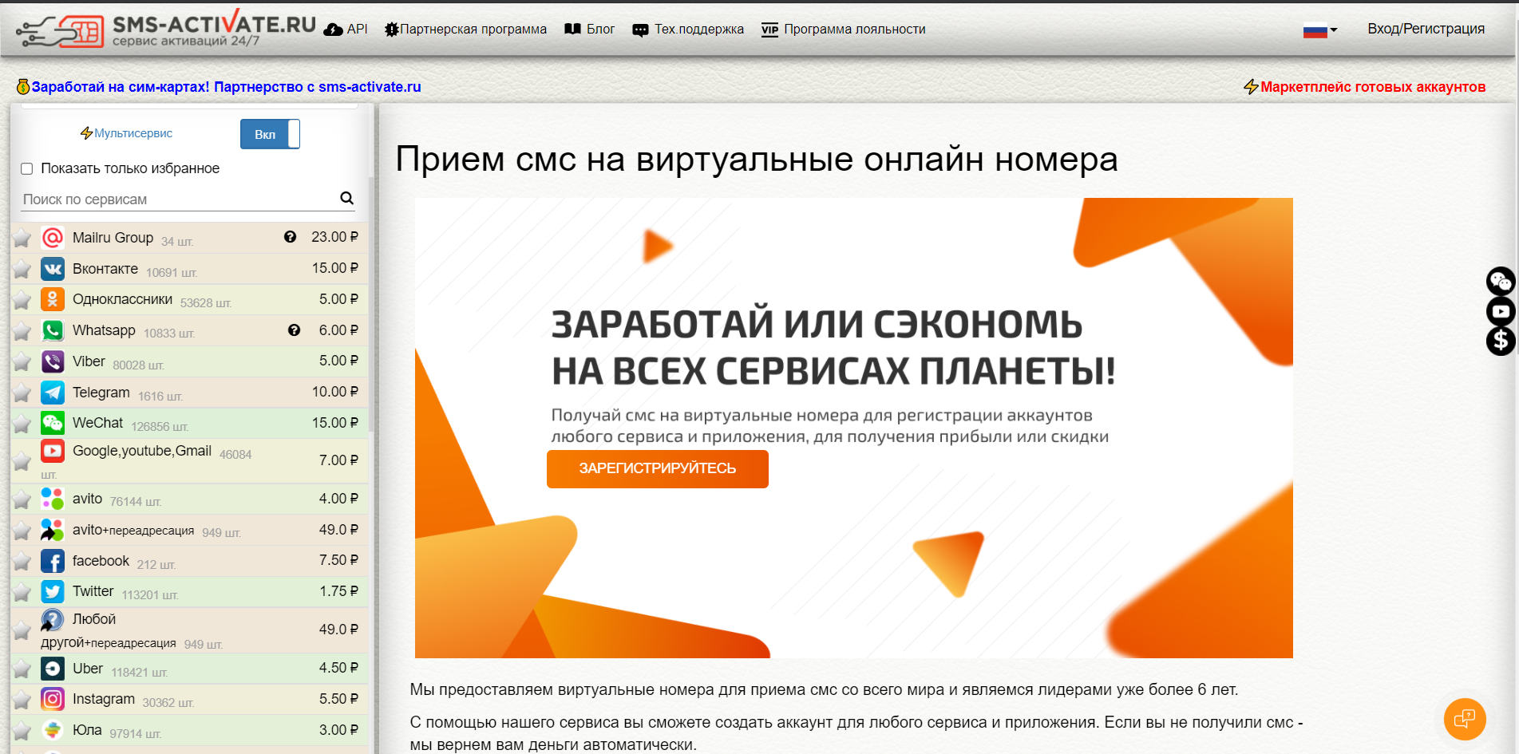Image resolution: width=1519 pixels, height=754 pixels.
Task: Select the Mailru Group service icon
Action: (53, 238)
